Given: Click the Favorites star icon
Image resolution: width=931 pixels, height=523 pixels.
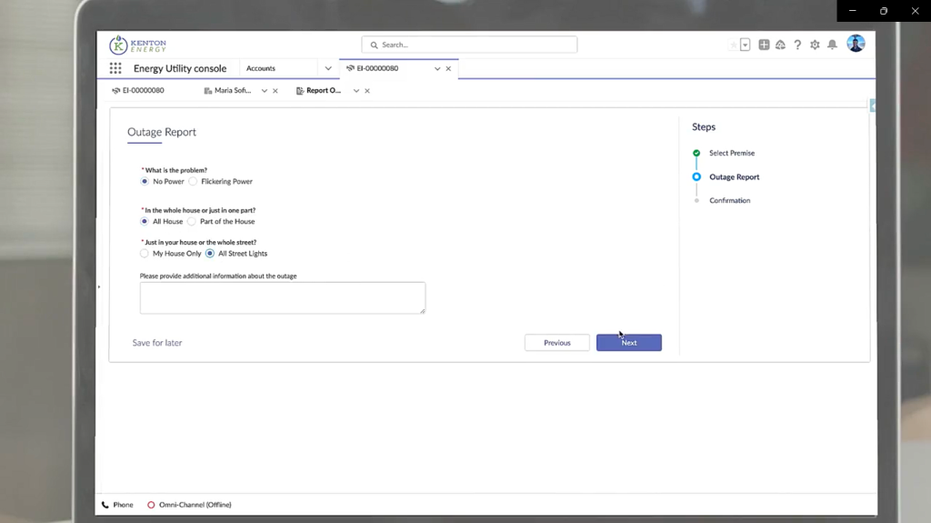Looking at the screenshot, I should point(734,45).
